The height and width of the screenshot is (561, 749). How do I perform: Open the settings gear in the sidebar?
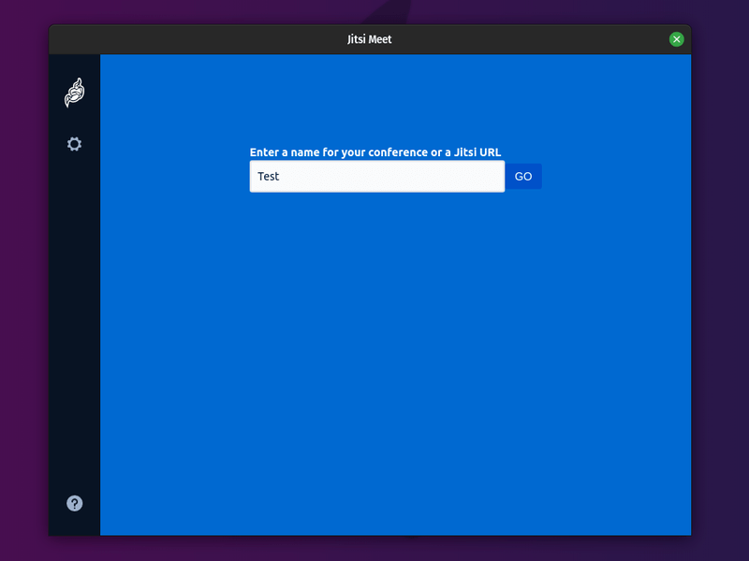pyautogui.click(x=74, y=144)
